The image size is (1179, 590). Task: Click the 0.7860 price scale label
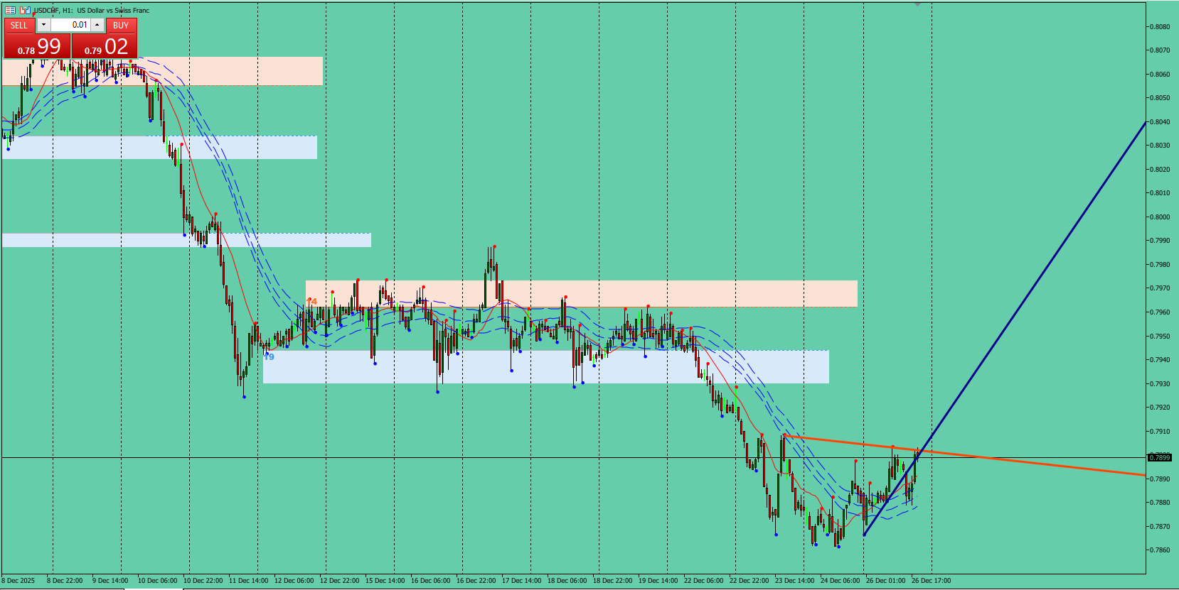point(1160,550)
